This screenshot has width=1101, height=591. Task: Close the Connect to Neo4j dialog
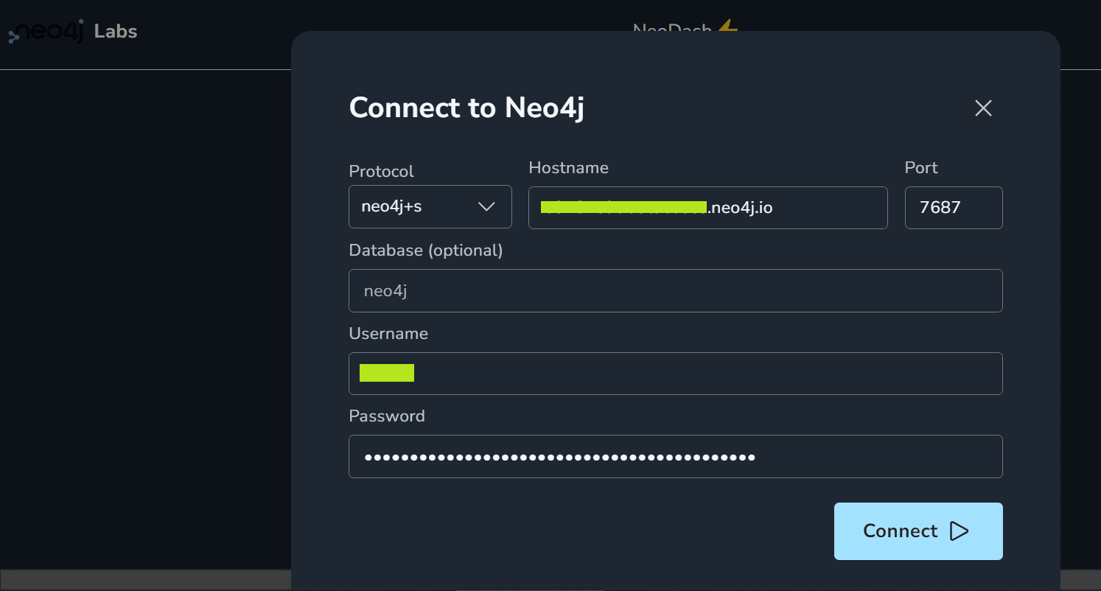983,108
